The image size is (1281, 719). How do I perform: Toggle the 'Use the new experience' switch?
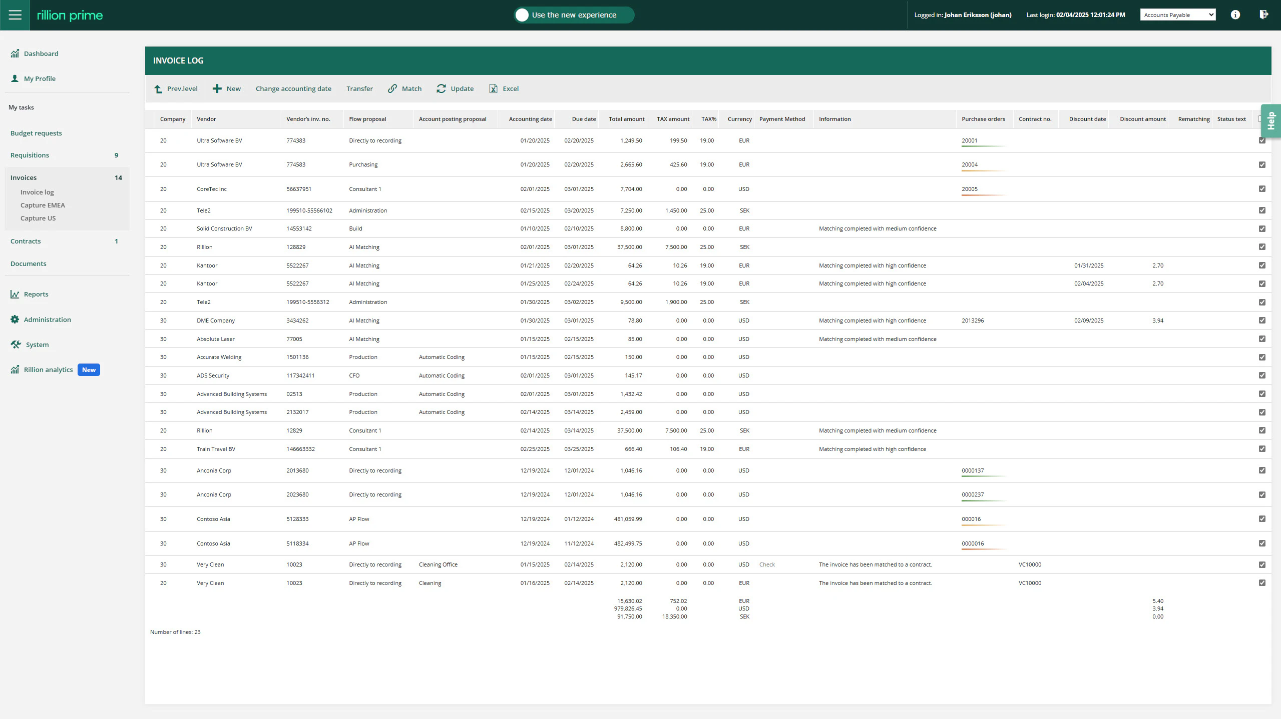(522, 14)
